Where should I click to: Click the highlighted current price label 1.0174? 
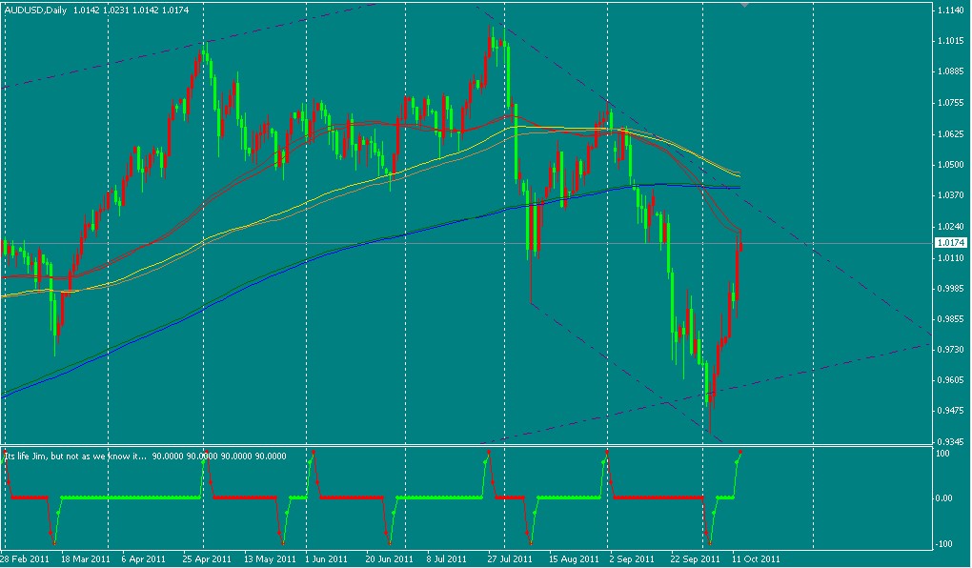(x=951, y=243)
